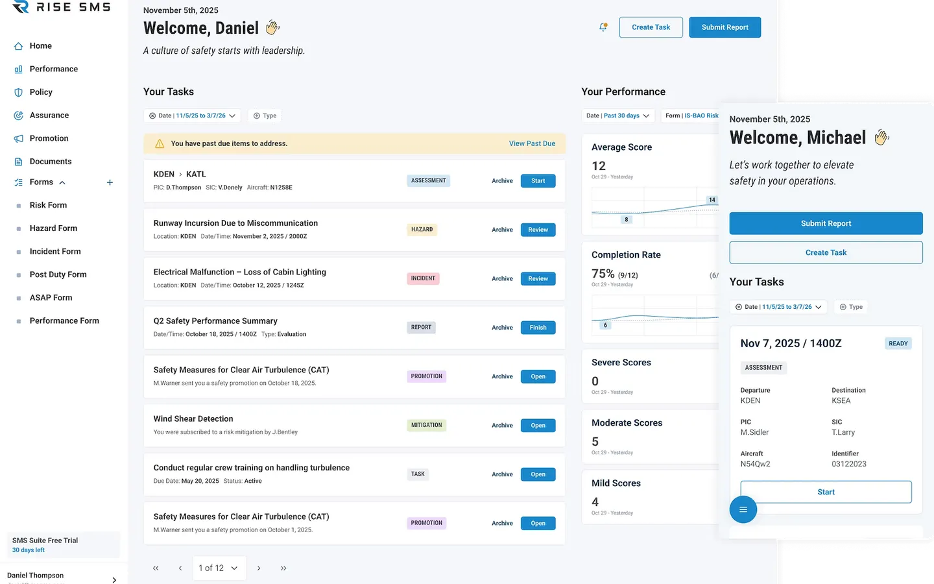
Task: Go to the next page arrow in pagination
Action: coord(259,568)
